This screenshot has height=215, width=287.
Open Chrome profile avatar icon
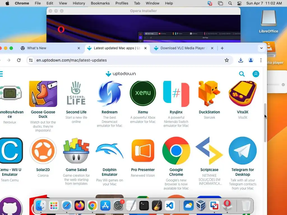click(251, 60)
